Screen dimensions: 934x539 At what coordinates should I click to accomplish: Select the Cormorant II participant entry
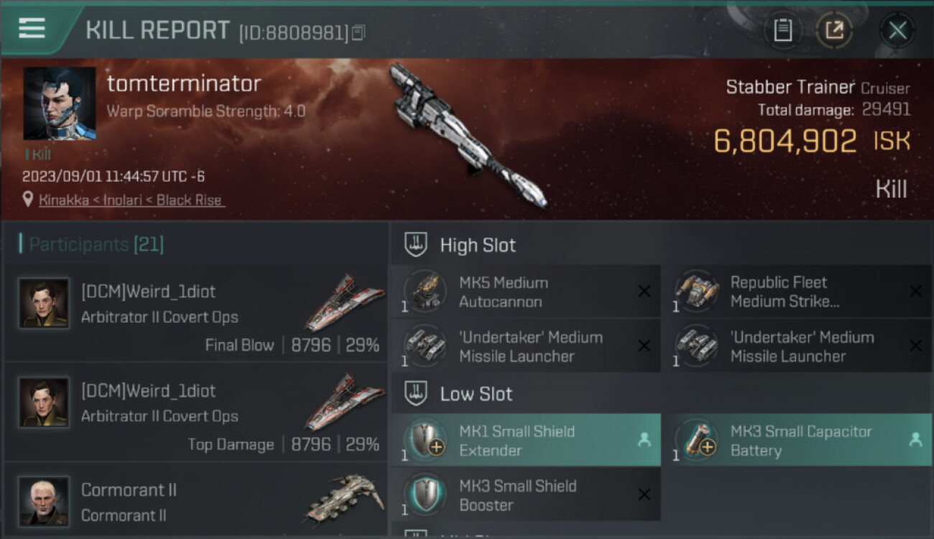(x=196, y=501)
